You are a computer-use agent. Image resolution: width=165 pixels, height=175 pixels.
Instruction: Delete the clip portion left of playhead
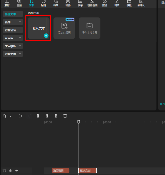coord(47,116)
